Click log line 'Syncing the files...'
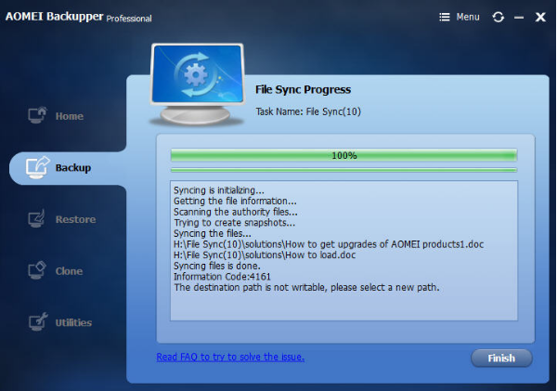557x391 pixels. tap(213, 233)
